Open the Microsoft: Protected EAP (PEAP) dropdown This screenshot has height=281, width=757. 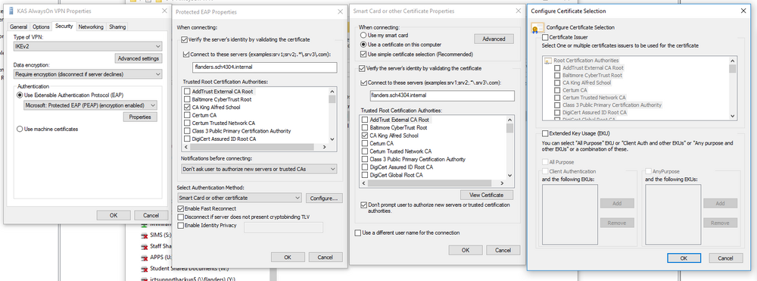(x=90, y=105)
